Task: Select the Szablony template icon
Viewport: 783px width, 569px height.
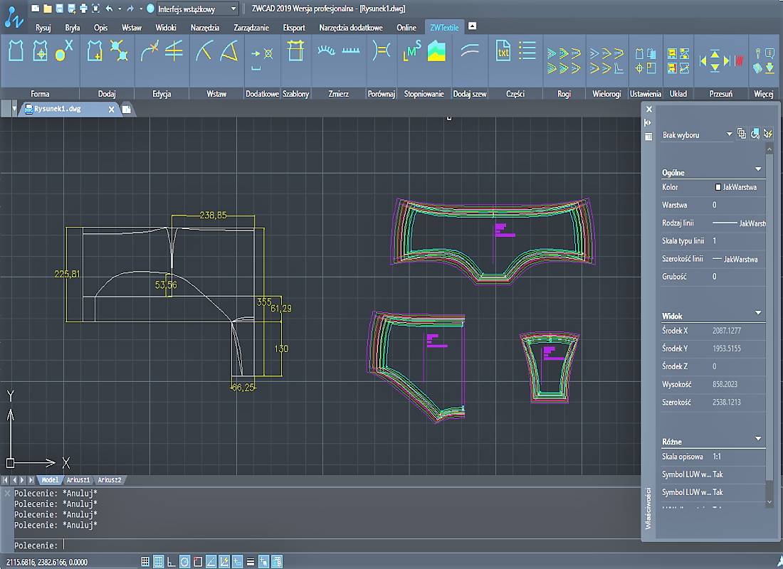Action: [x=295, y=51]
